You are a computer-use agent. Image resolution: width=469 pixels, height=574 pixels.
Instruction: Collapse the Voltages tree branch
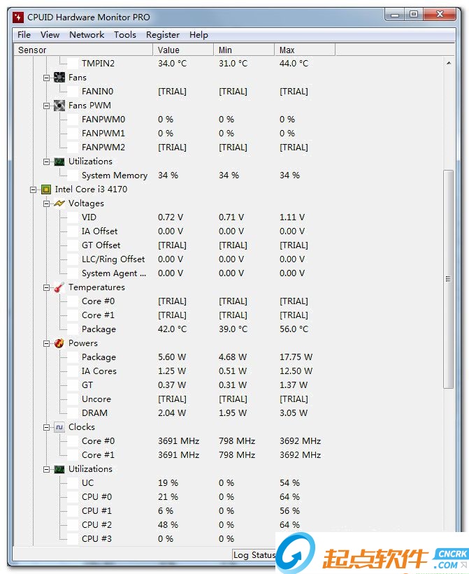47,203
